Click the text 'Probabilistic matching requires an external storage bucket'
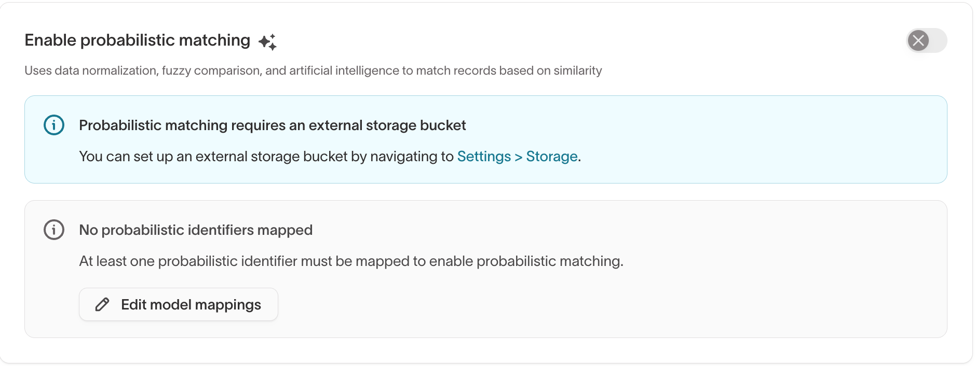Screen dimensions: 975x366 point(272,125)
